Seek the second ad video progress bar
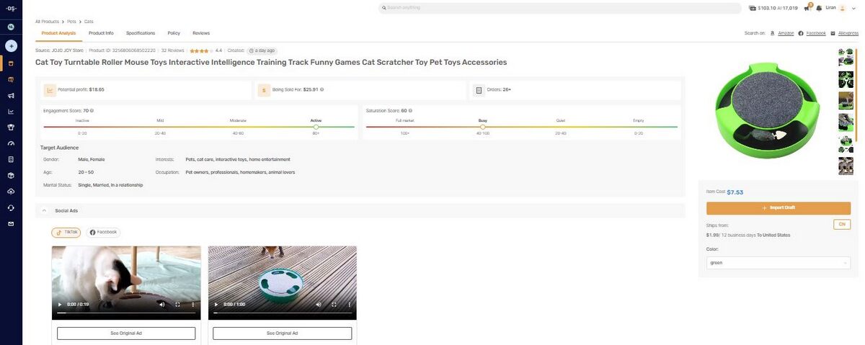This screenshot has width=865, height=345. click(282, 313)
